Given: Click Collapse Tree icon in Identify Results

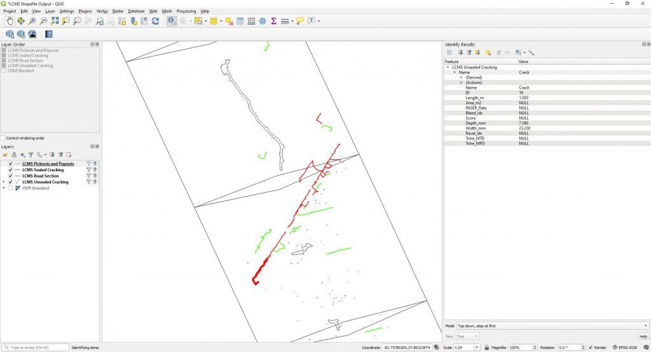Looking at the screenshot, I should tap(469, 53).
